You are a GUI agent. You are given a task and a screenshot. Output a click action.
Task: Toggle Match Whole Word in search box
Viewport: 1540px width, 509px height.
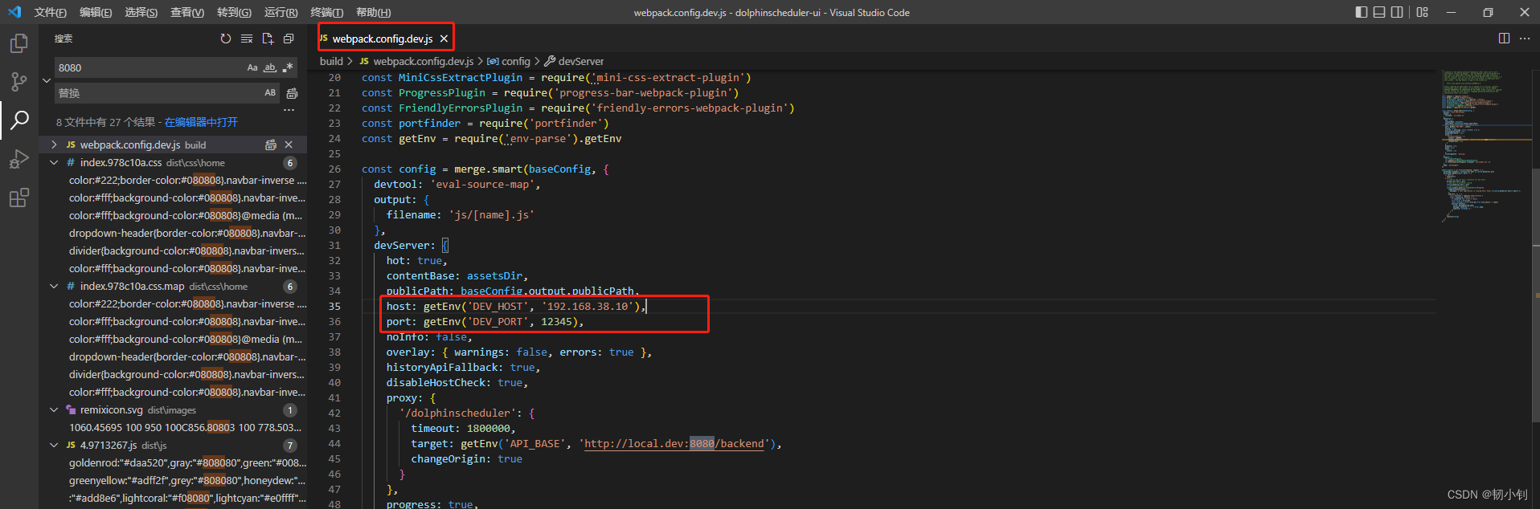tap(270, 67)
